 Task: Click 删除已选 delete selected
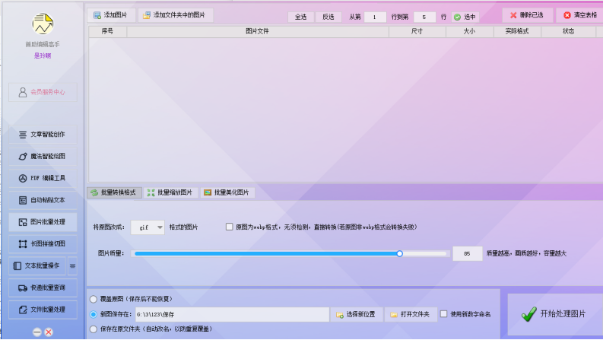click(x=527, y=15)
